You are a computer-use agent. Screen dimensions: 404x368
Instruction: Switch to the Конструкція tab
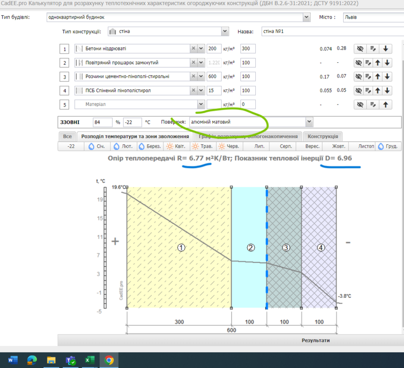(323, 136)
